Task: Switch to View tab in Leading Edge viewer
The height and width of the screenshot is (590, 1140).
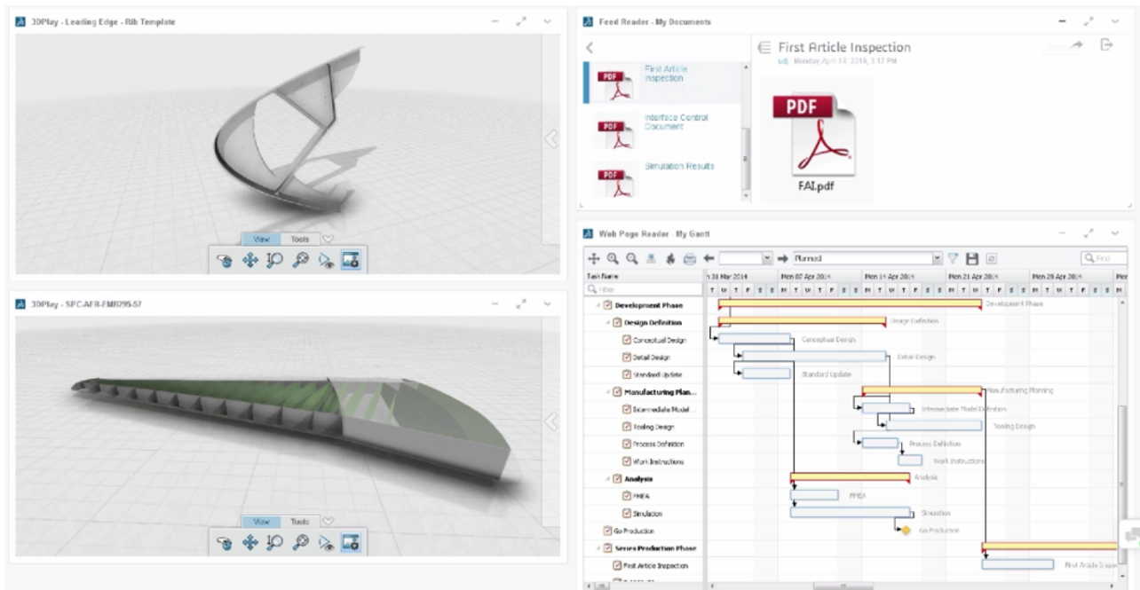Action: tap(262, 239)
